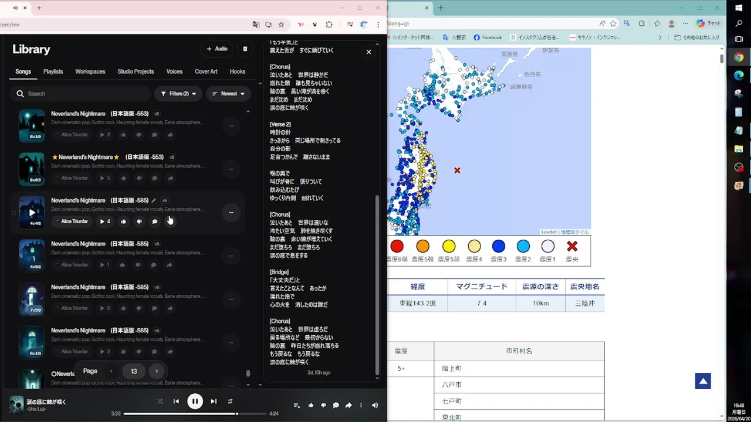Open more options for the 6:19 song
Viewport: 751px width, 422px height.
pos(231,342)
